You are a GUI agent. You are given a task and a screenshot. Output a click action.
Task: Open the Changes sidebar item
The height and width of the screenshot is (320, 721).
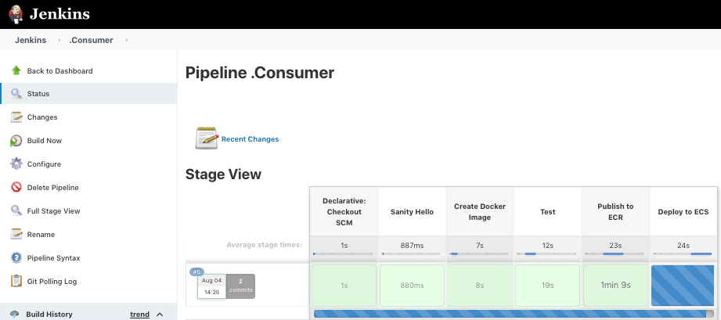42,117
